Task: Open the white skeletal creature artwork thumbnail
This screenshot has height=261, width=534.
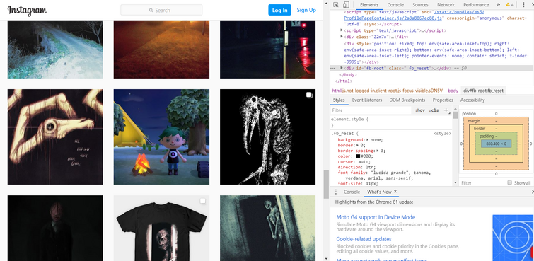Action: click(x=267, y=137)
